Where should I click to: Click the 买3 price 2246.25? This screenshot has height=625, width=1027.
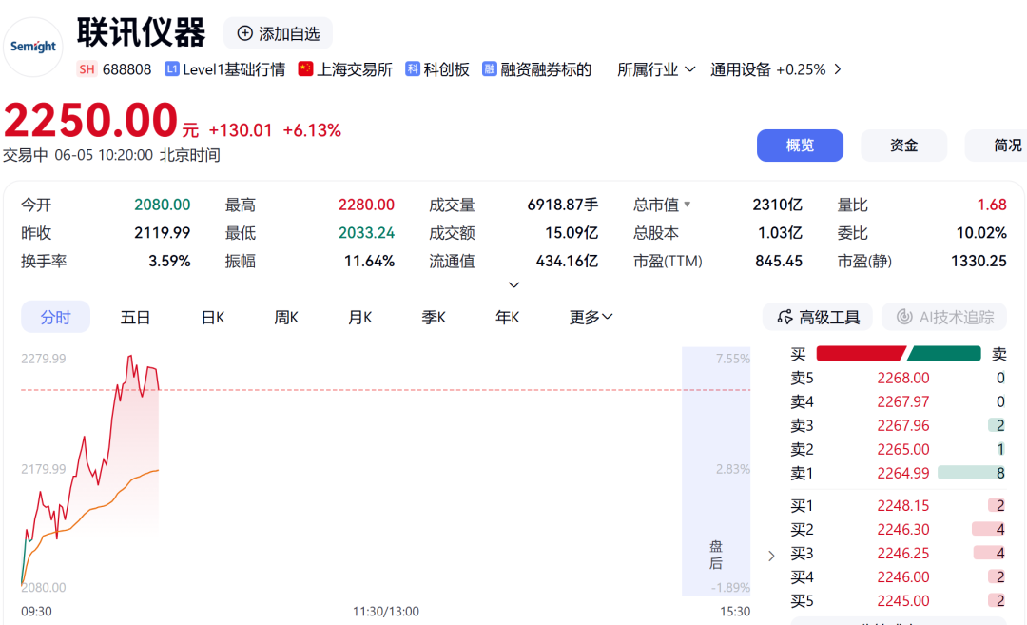click(x=903, y=554)
